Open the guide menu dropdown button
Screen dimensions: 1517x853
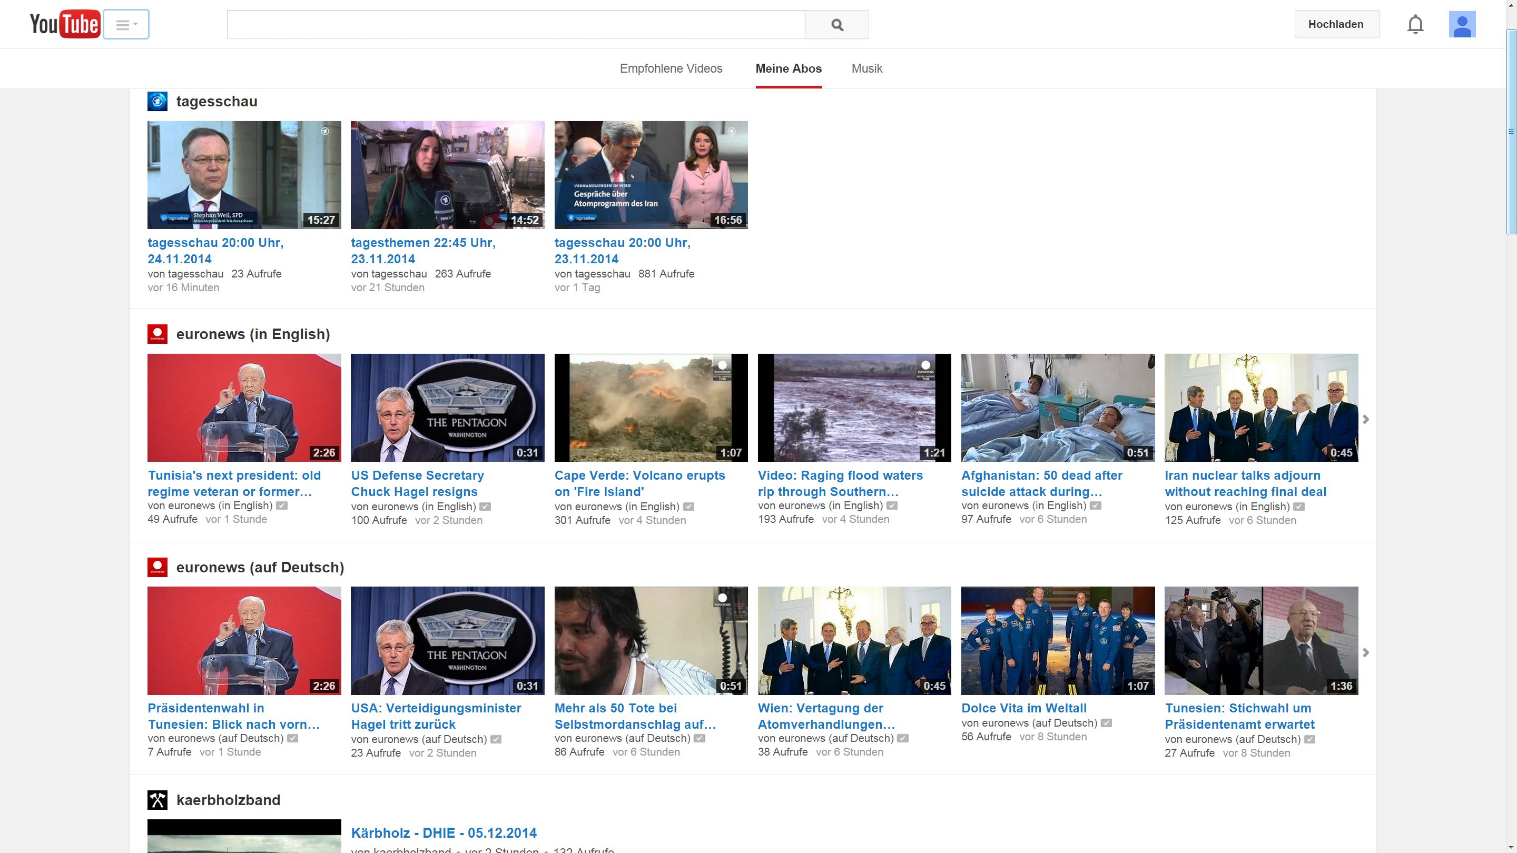tap(126, 24)
